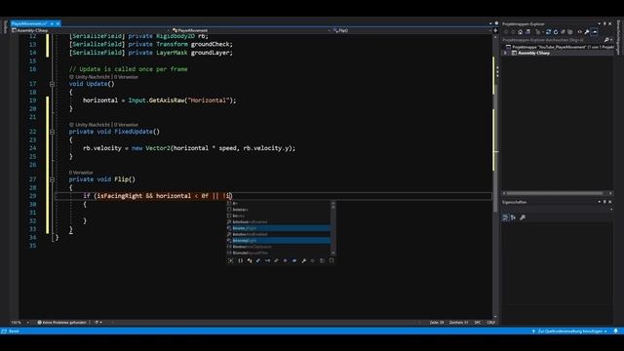This screenshot has width=624, height=351.
Task: Pin the Projektmappen-Explorer panel
Action: coord(604,23)
